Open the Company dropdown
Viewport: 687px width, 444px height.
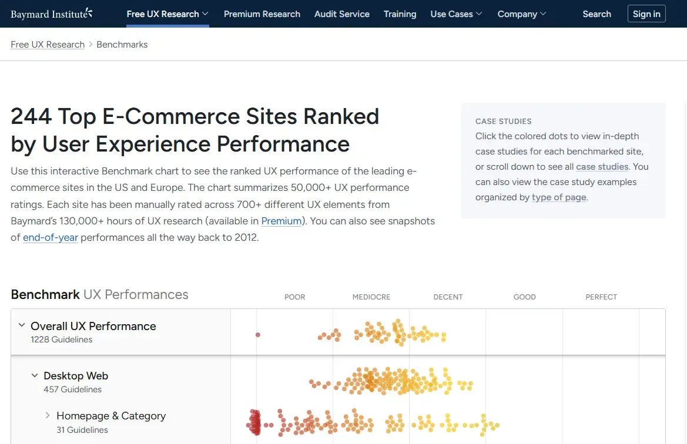pyautogui.click(x=522, y=14)
